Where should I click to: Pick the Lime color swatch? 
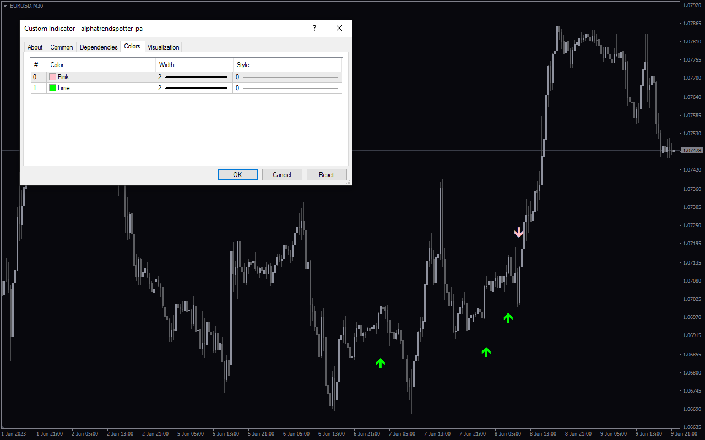pos(53,88)
